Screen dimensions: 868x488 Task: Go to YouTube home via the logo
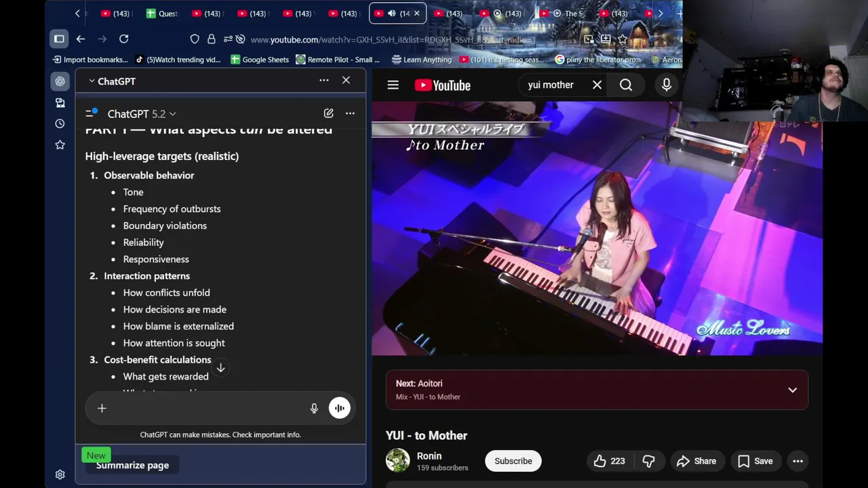click(443, 85)
